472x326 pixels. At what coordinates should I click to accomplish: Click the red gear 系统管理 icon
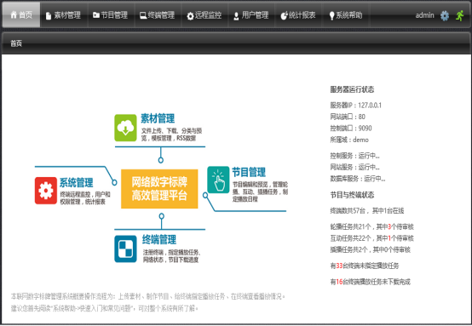coord(46,191)
